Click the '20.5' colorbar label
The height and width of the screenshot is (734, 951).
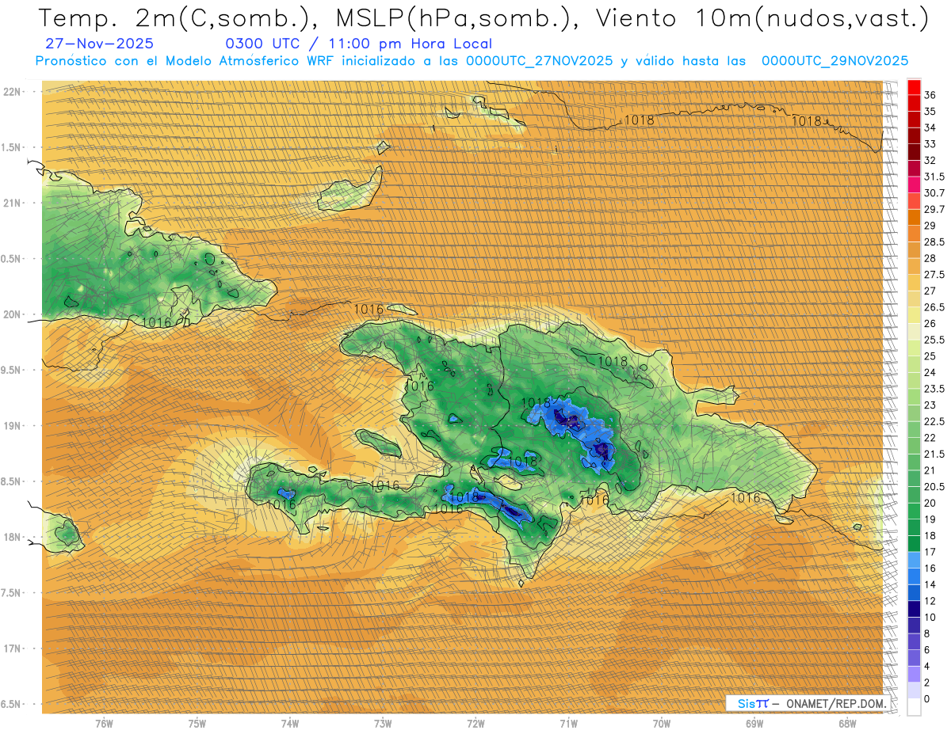934,487
